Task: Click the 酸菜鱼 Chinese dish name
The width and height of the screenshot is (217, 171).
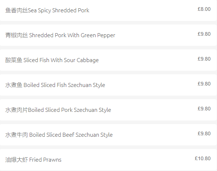Action: coord(14,60)
